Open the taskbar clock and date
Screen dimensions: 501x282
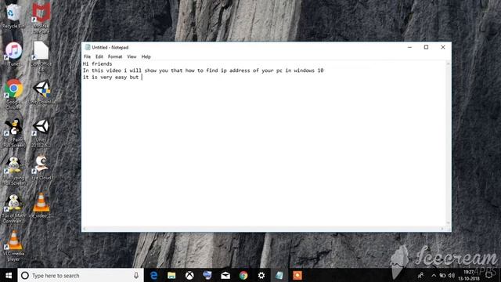click(469, 275)
